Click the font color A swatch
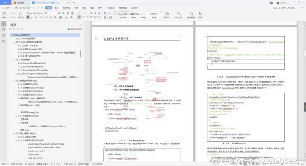Viewport: 306px width, 166px height. (66, 17)
